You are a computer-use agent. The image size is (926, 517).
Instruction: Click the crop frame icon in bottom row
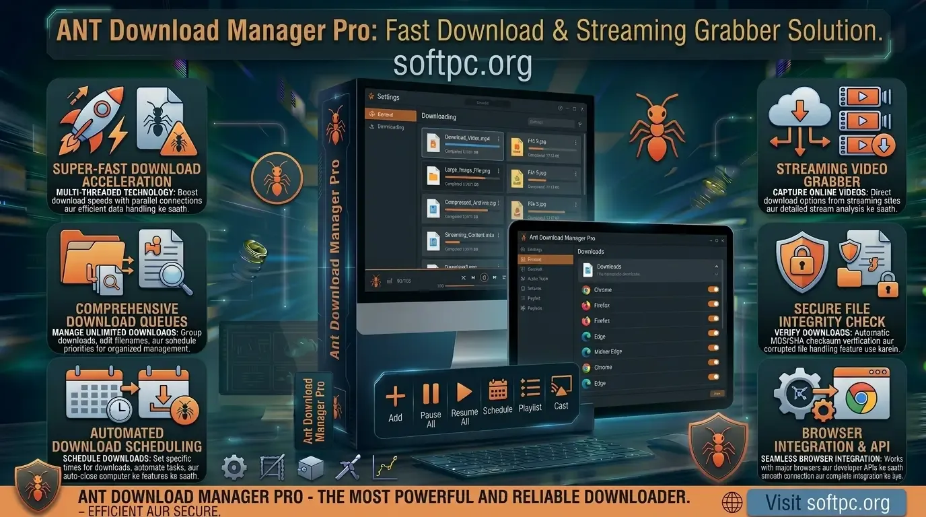(273, 468)
